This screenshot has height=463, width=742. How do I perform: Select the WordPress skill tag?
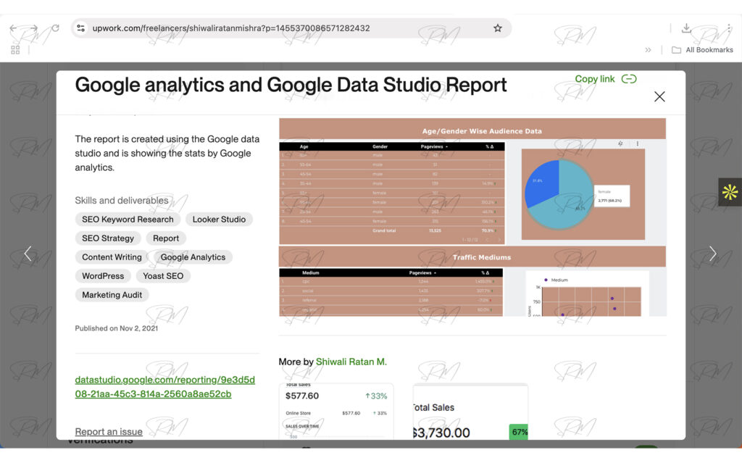[x=103, y=276]
